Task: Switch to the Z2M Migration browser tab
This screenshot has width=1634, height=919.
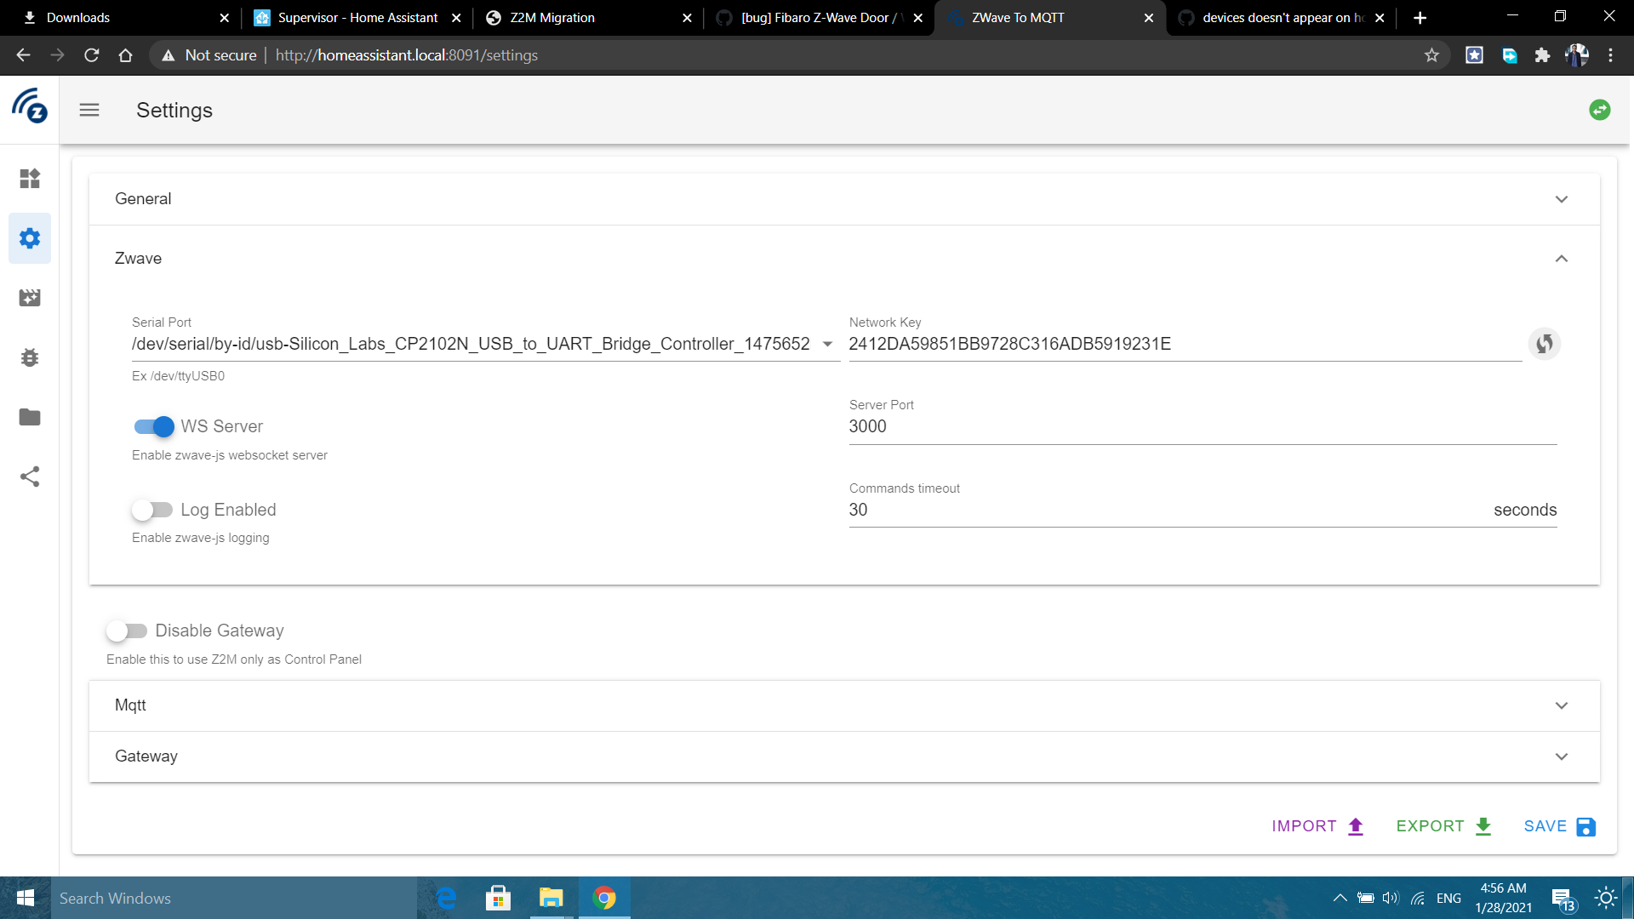Action: coord(551,17)
